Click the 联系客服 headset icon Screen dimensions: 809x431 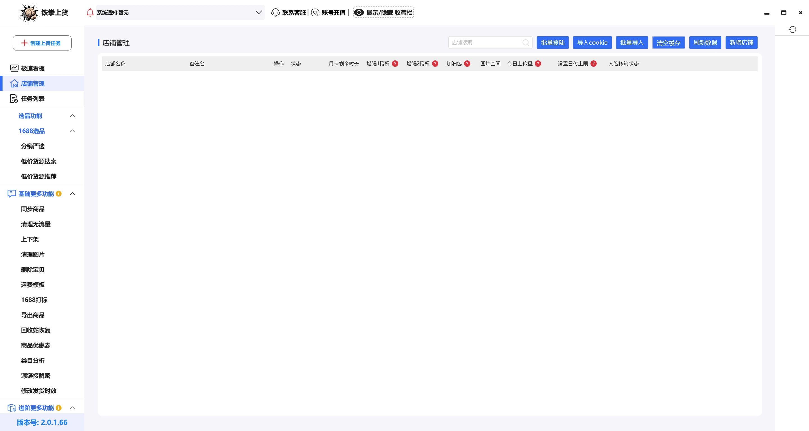(x=275, y=13)
